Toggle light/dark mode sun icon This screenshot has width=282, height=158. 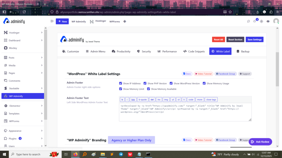pos(261,21)
